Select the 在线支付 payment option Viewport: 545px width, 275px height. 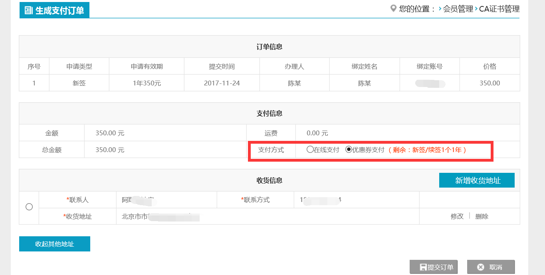click(x=310, y=150)
